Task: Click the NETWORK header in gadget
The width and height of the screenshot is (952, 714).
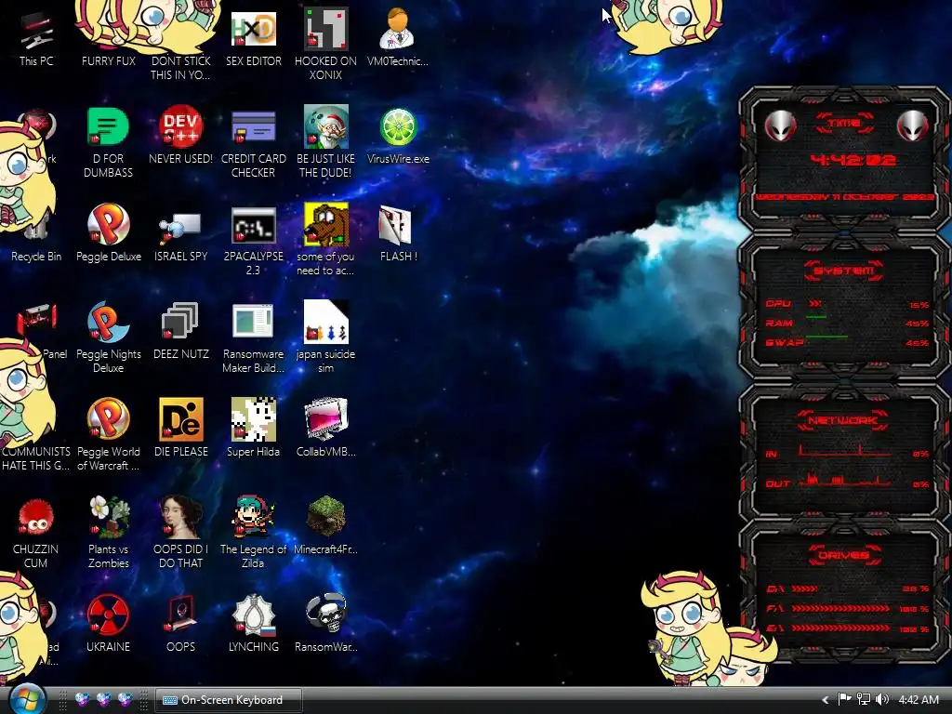Action: tap(843, 420)
